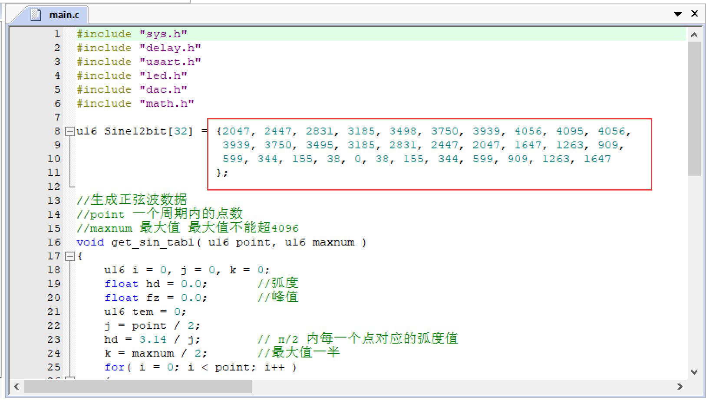
Task: Click the float fz = 0.0; statement
Action: pos(156,298)
